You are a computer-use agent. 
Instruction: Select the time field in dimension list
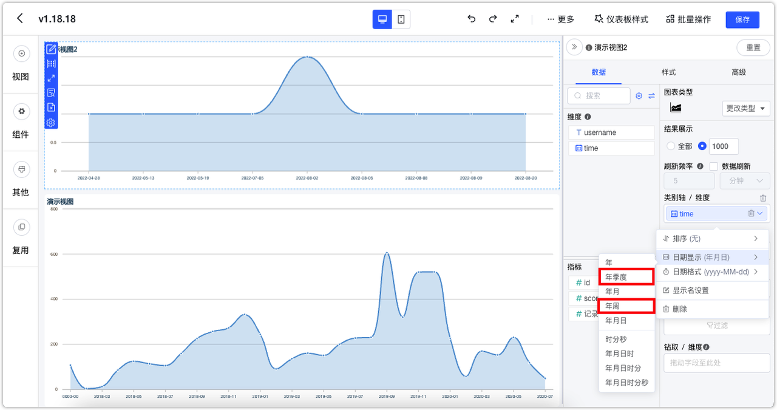click(x=611, y=148)
